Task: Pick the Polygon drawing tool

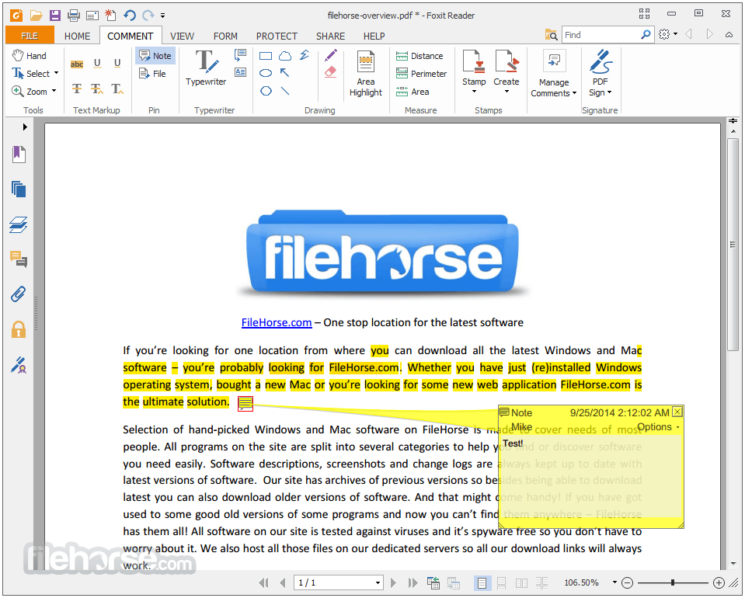Action: [266, 91]
